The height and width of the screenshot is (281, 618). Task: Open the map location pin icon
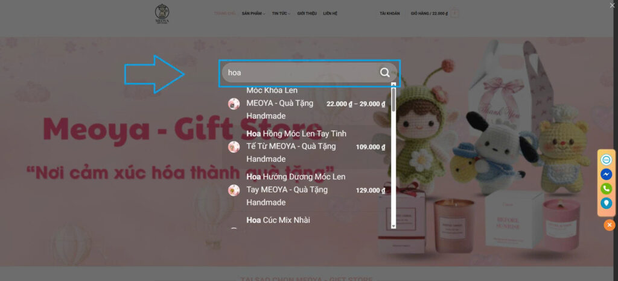[x=606, y=203]
